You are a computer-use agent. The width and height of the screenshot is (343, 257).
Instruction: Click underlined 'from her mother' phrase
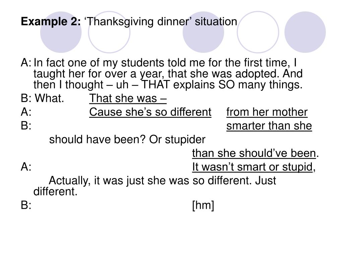tap(267, 112)
